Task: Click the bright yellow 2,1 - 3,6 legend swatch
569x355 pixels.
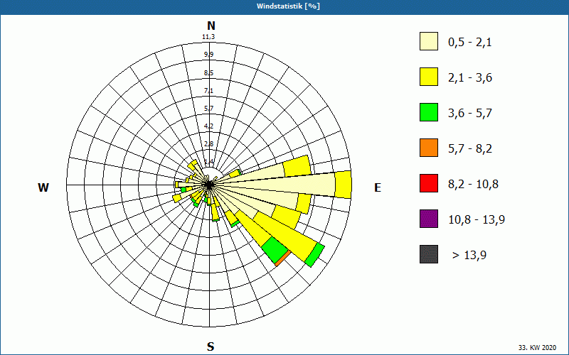Action: [x=429, y=77]
